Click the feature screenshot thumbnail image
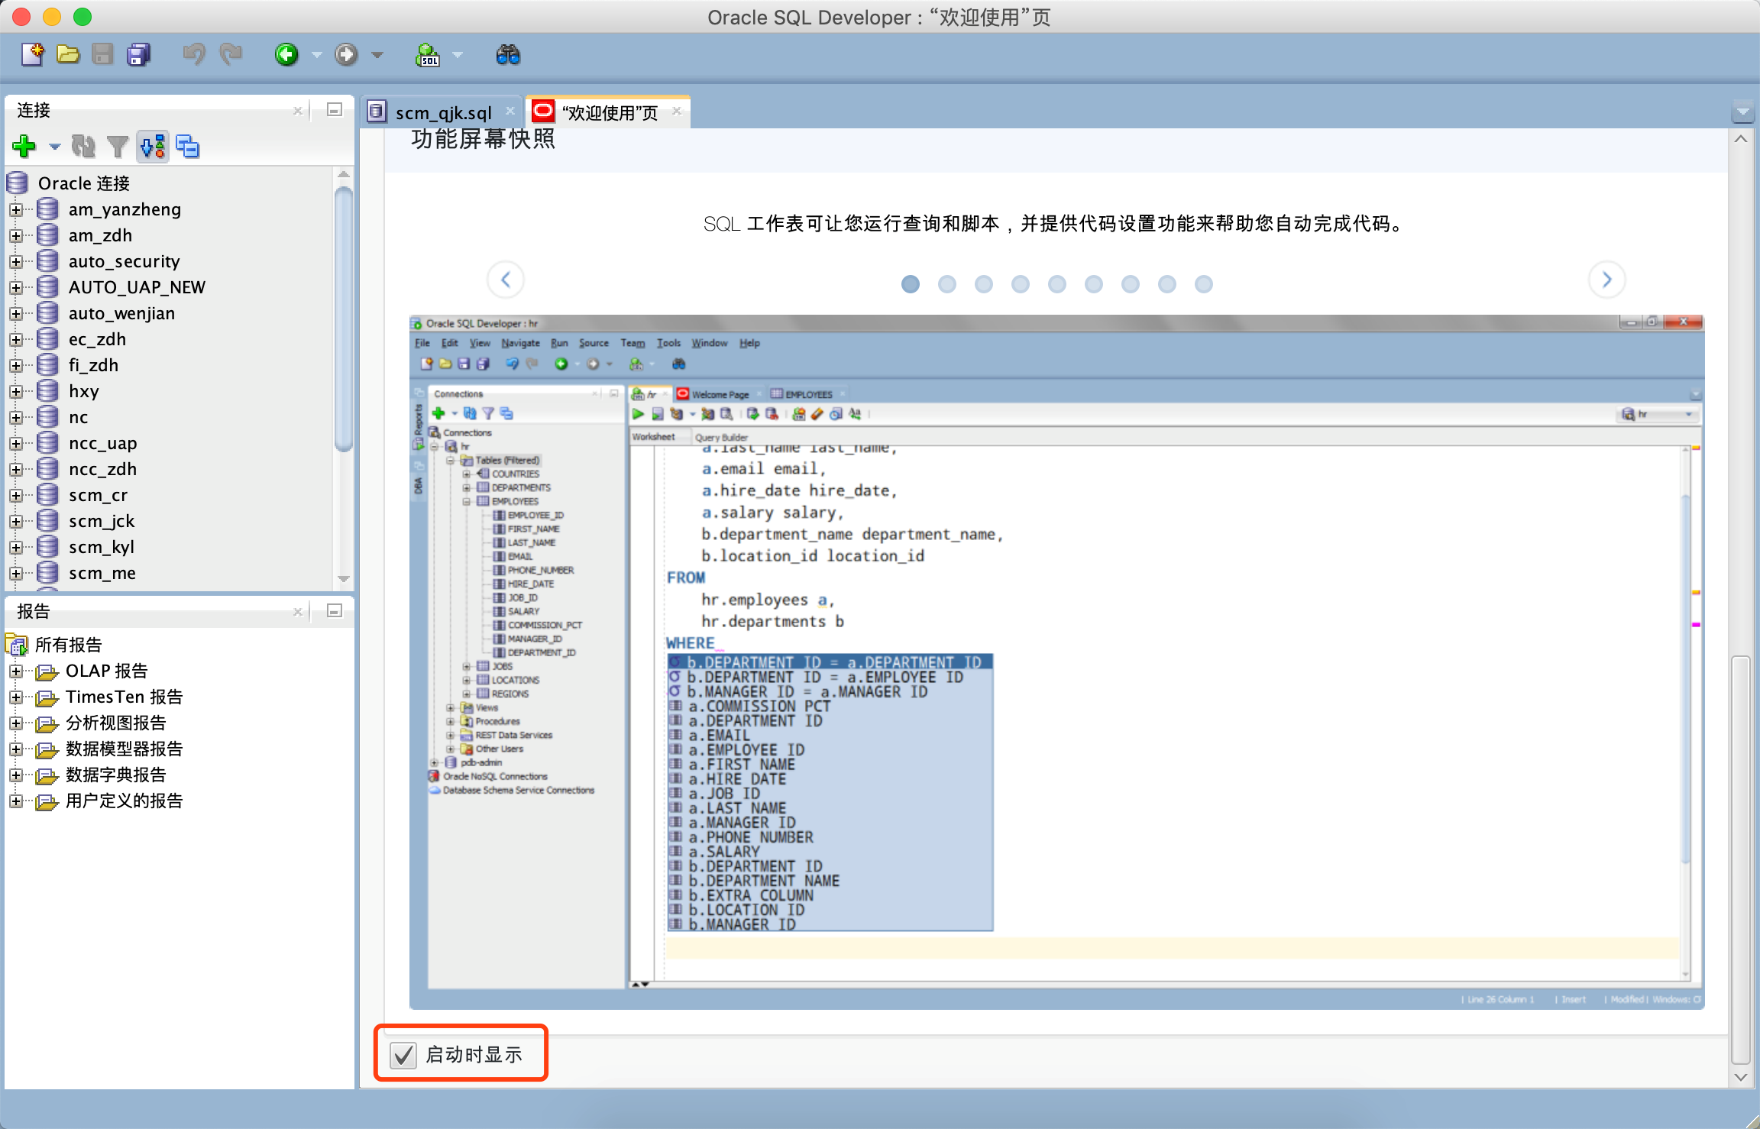The height and width of the screenshot is (1129, 1760). click(1056, 662)
